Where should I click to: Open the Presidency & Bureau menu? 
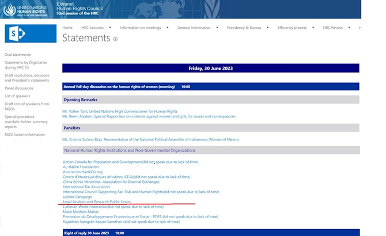pos(244,28)
